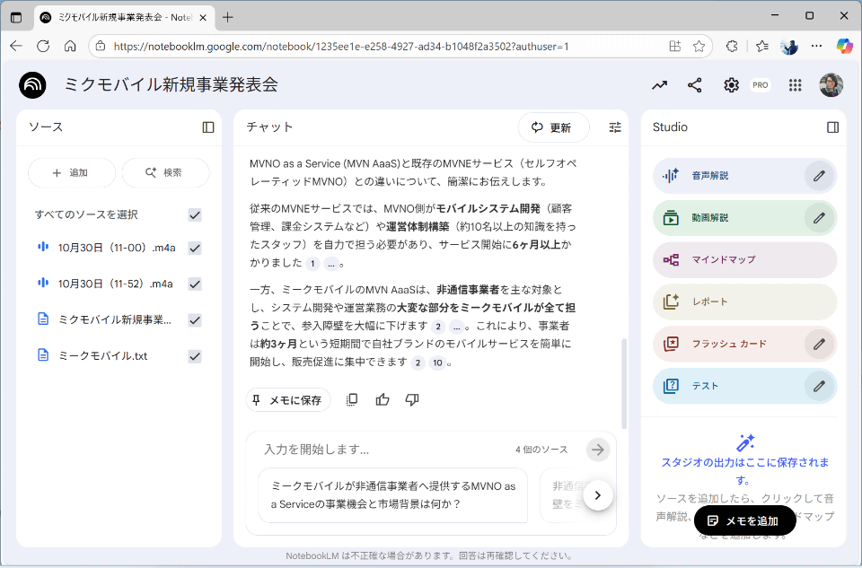Viewport: 862px width, 568px height.
Task: Click the 追加 source button
Action: coord(72,173)
